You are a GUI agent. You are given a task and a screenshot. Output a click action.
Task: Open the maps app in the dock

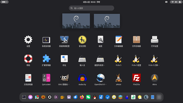tap(37, 97)
